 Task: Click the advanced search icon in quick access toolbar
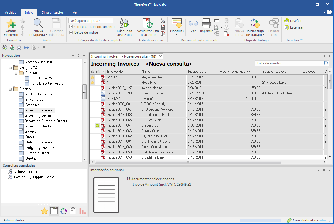(4, 48)
